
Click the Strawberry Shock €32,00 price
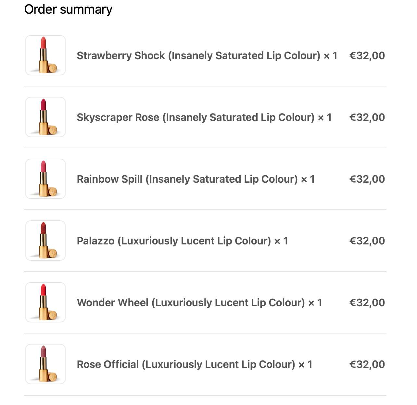[x=367, y=56]
